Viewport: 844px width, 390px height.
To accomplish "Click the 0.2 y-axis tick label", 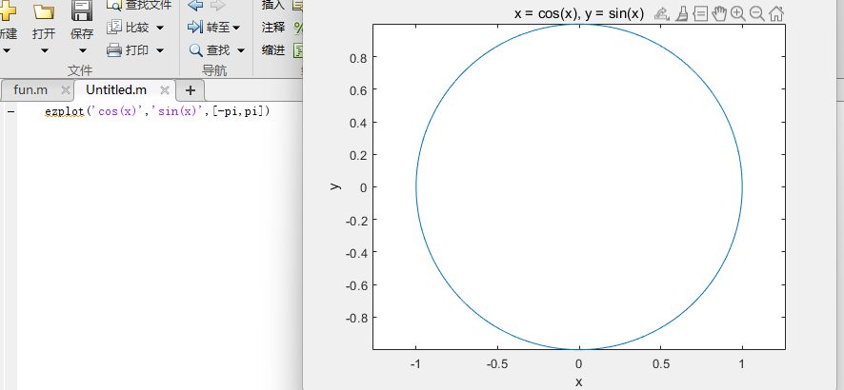I will coord(357,154).
